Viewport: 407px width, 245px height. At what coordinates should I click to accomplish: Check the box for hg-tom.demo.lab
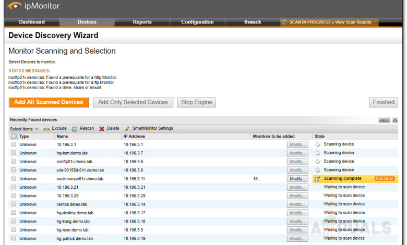(x=14, y=153)
